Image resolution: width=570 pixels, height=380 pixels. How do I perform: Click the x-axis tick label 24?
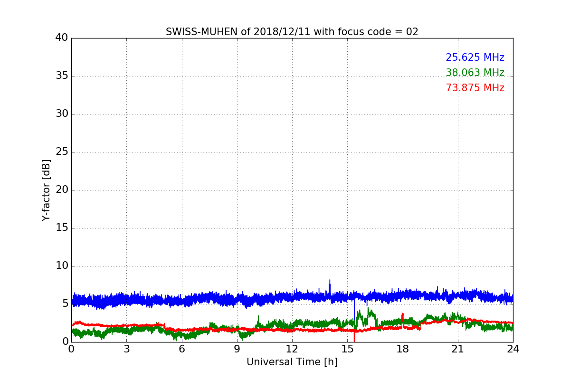(513, 349)
